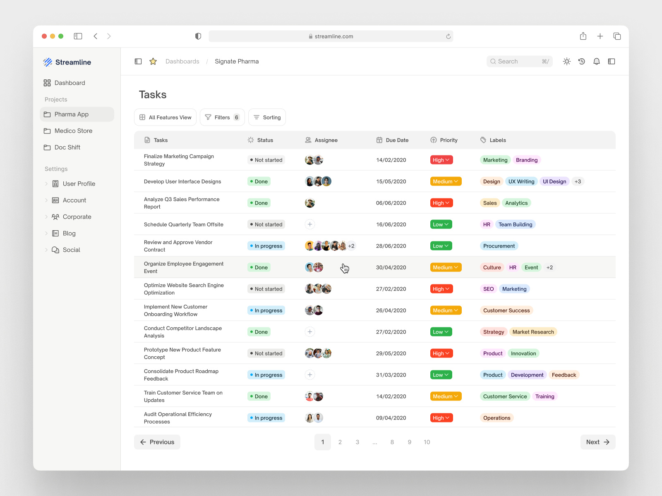Expand the User Profile settings section

point(79,184)
